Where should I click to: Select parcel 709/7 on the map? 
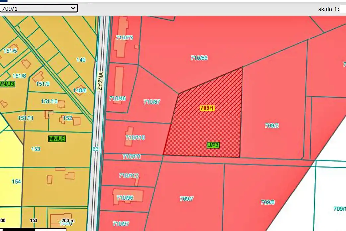[x=186, y=199]
